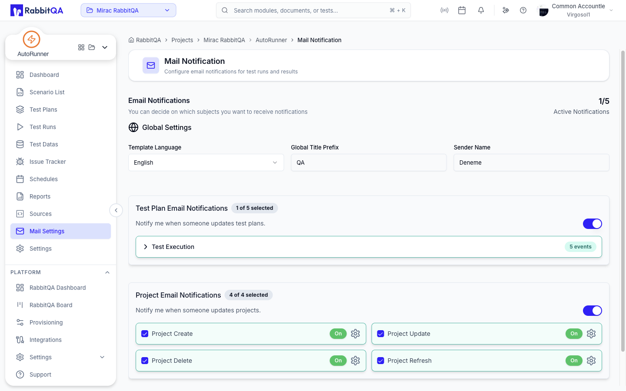Uncheck Project Delete checkbox
The image size is (626, 391).
point(145,361)
